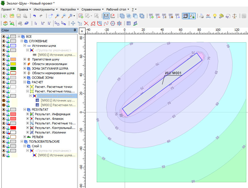Expand the Области звукоизоляции tree node
Image resolution: width=248 pixels, height=188 pixels.
(25, 64)
